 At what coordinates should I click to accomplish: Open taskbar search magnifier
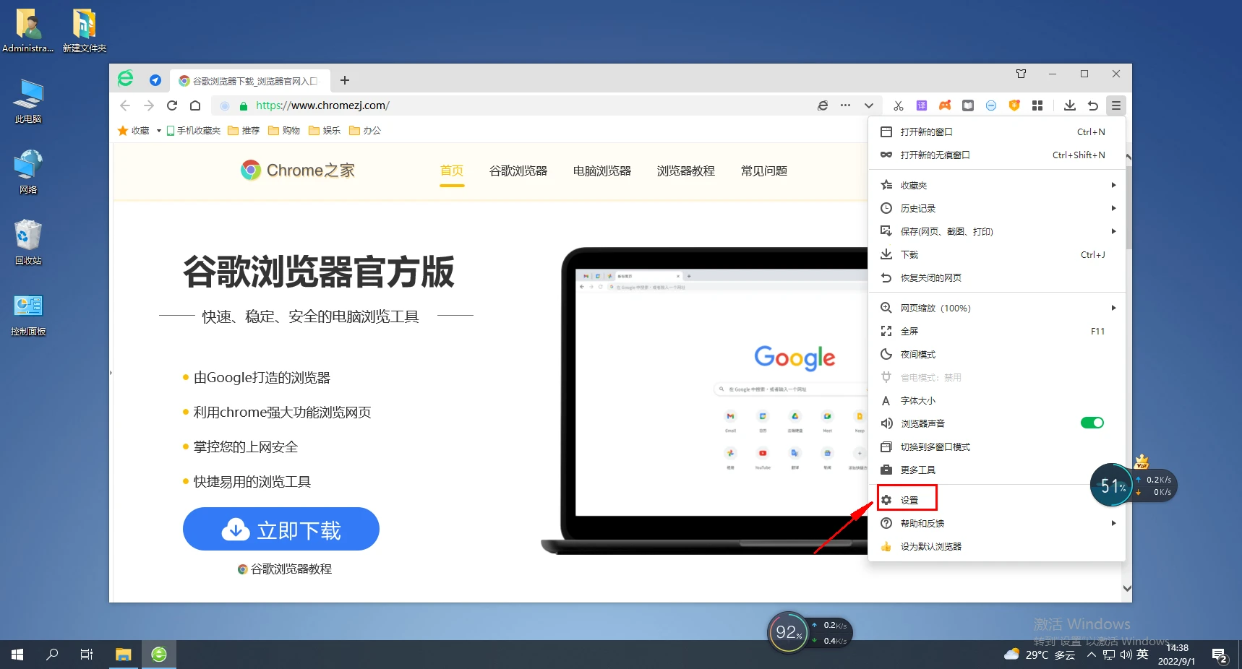point(52,655)
